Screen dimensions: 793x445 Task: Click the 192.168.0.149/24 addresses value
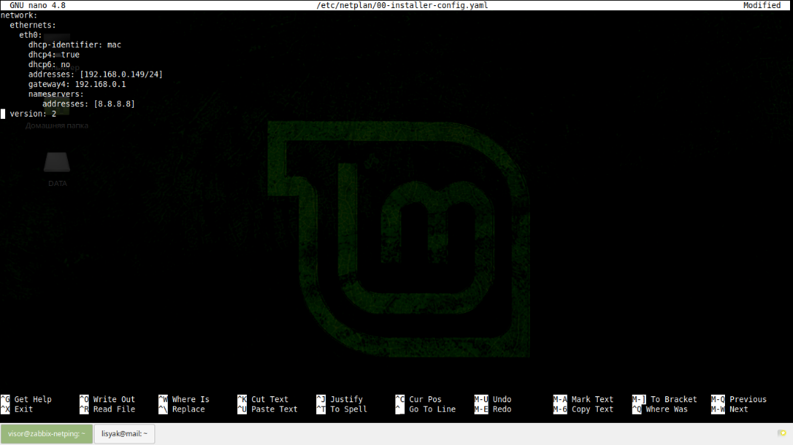click(x=121, y=75)
